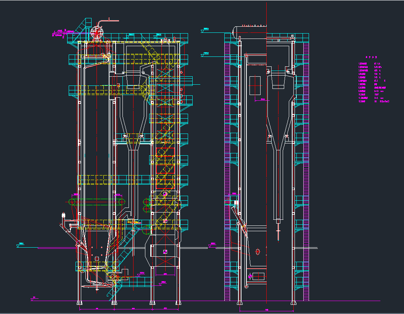Click the cyclone cone in the right section view
The width and height of the screenshot is (404, 314).
278,134
